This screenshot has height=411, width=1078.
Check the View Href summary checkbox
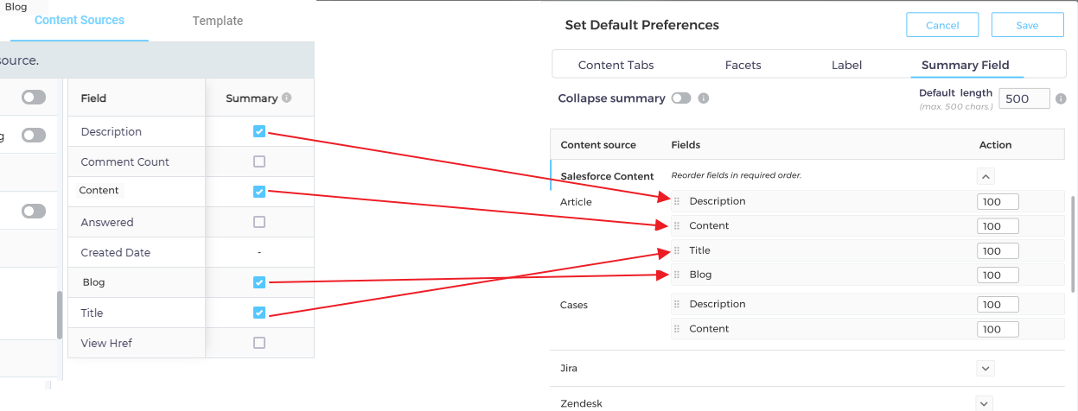pos(259,343)
